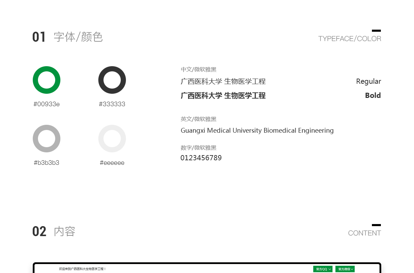This screenshot has height=273, width=414.
Task: Expand the 官方微信 dropdown
Action: tap(345, 269)
